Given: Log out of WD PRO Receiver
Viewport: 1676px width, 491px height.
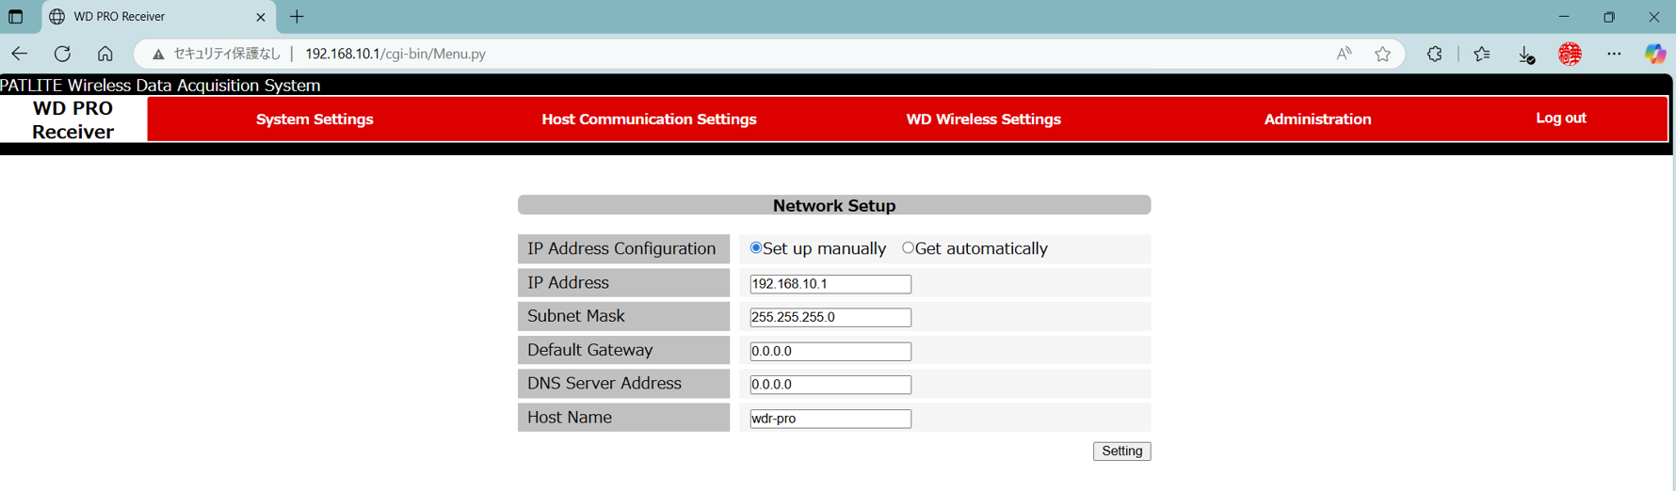Looking at the screenshot, I should [1560, 119].
